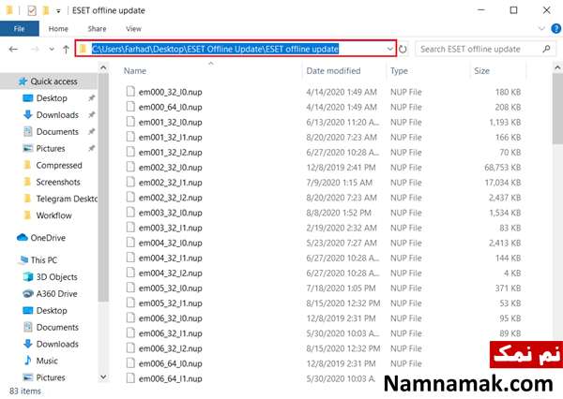The height and width of the screenshot is (399, 563).
Task: Open the pinned Desktop under Quick access
Action: (52, 98)
